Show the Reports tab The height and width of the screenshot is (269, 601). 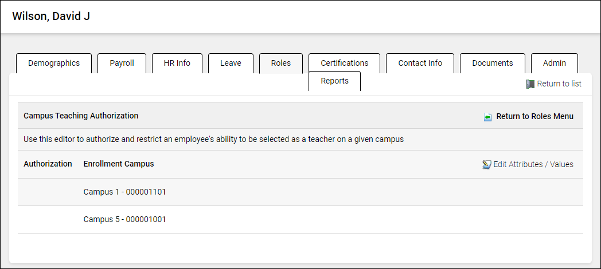[334, 81]
